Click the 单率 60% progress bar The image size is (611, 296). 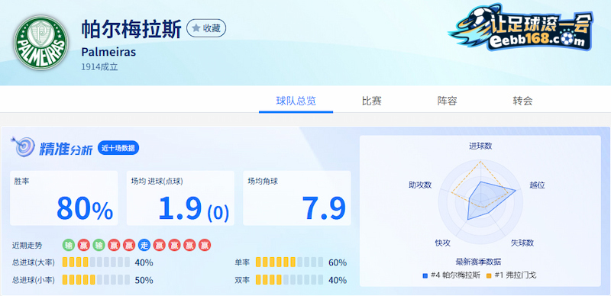tap(289, 262)
